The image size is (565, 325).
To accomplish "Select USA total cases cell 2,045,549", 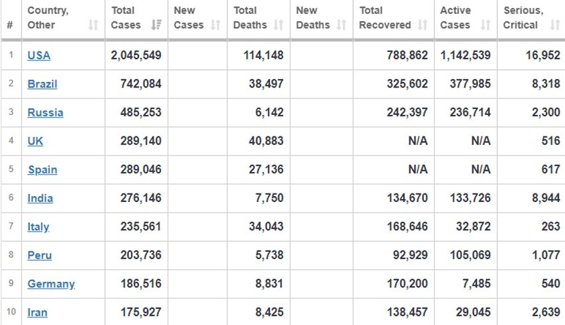I will (136, 55).
